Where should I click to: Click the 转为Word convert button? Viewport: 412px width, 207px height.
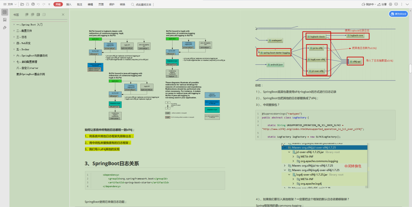pos(398,14)
